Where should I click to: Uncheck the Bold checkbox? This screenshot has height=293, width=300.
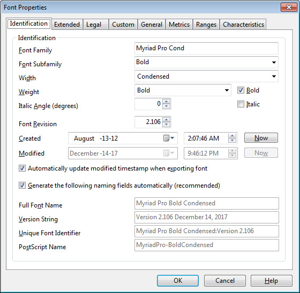click(x=241, y=90)
